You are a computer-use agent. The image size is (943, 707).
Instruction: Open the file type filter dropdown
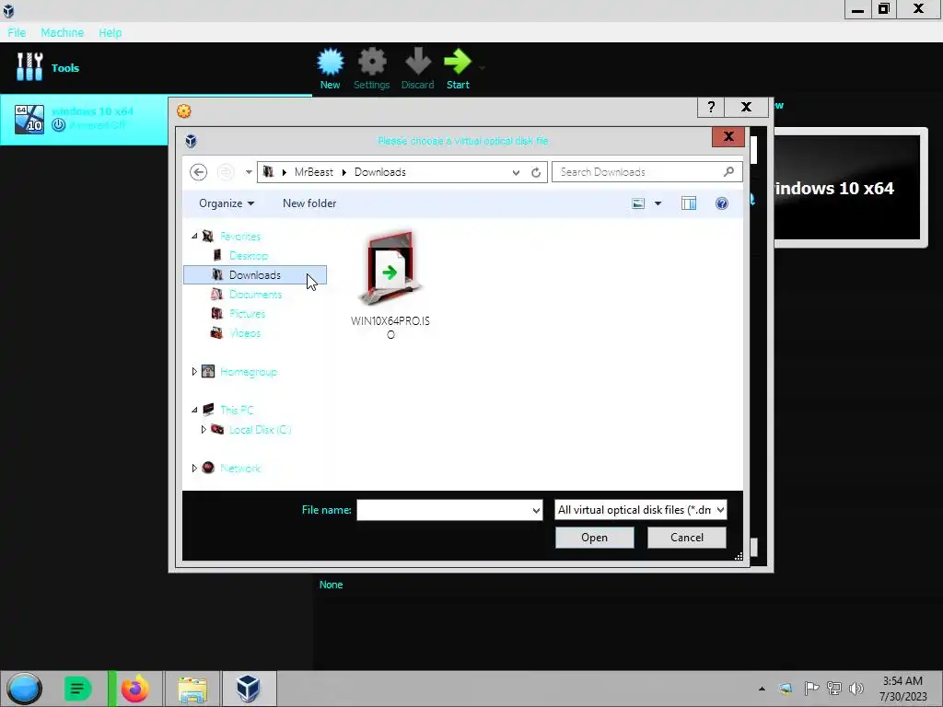point(720,510)
